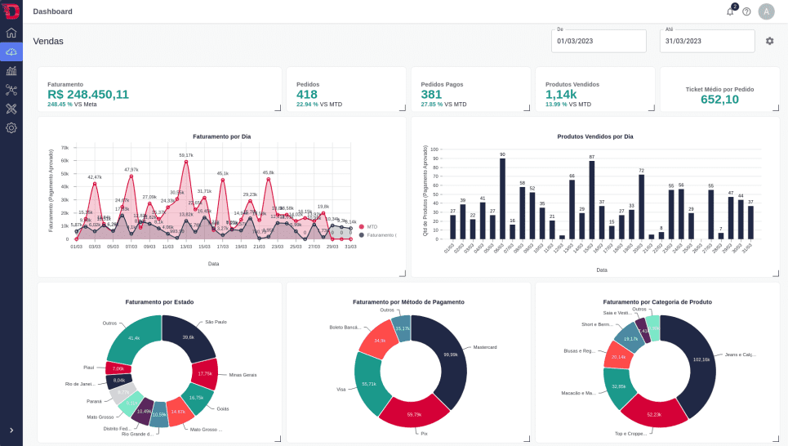Toggle the MTD legend series
Screen dimensions: 788x446
[x=372, y=226]
